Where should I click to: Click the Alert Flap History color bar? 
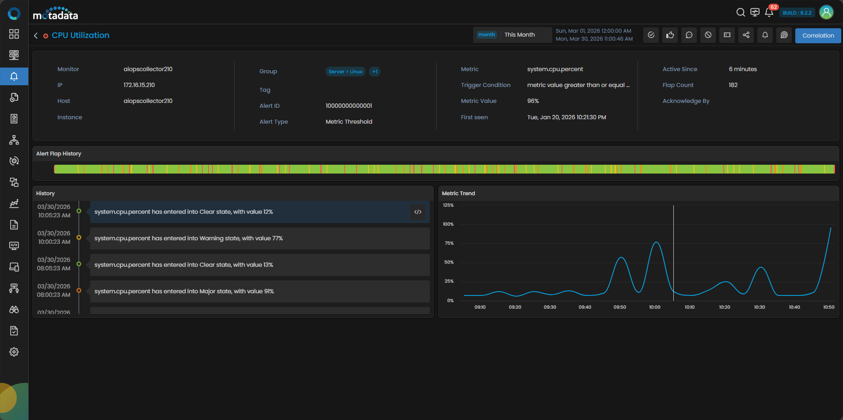pyautogui.click(x=444, y=169)
